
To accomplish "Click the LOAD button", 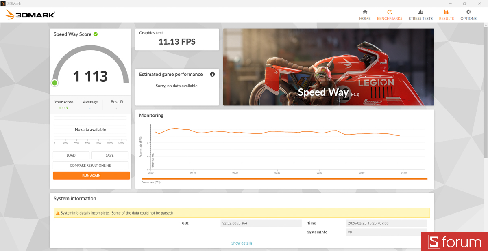I will coord(71,155).
